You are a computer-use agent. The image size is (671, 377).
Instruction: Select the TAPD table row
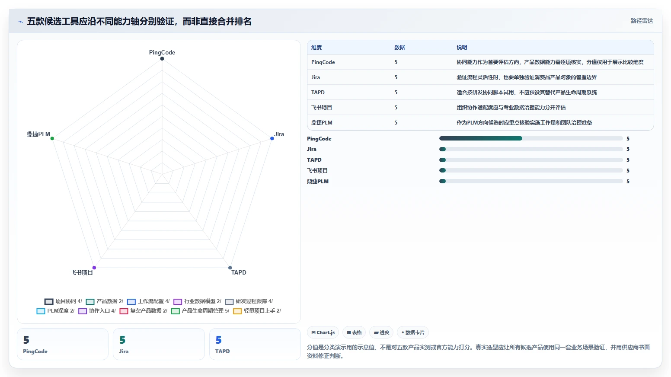[x=480, y=93]
